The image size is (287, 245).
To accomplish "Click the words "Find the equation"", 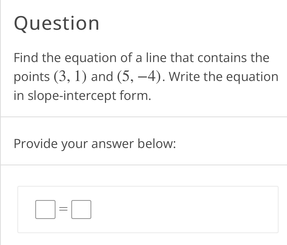I will pos(65,58).
